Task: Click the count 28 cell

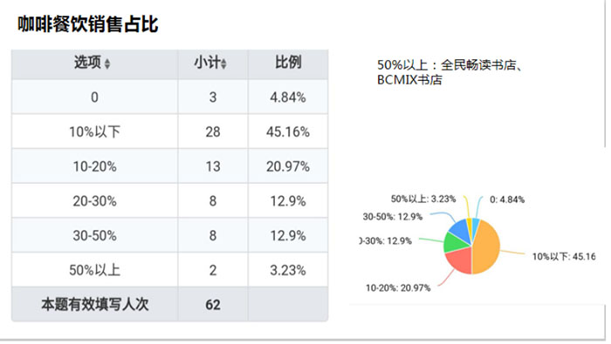Action: click(213, 132)
